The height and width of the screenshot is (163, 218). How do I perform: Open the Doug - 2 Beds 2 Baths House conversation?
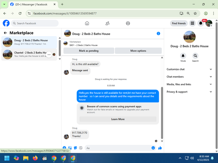pyautogui.click(x=29, y=42)
